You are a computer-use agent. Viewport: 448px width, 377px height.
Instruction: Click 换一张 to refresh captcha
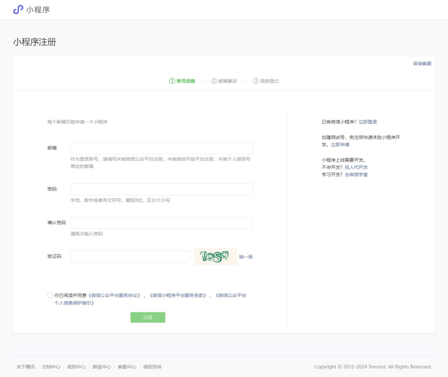tap(246, 257)
